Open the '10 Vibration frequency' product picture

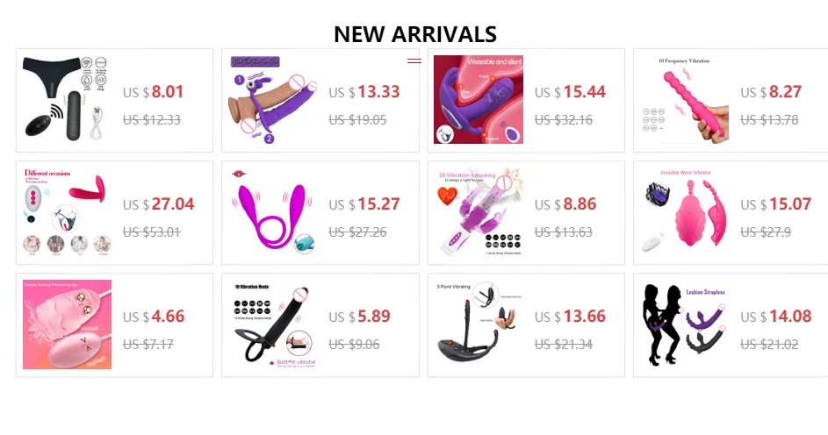tap(479, 212)
